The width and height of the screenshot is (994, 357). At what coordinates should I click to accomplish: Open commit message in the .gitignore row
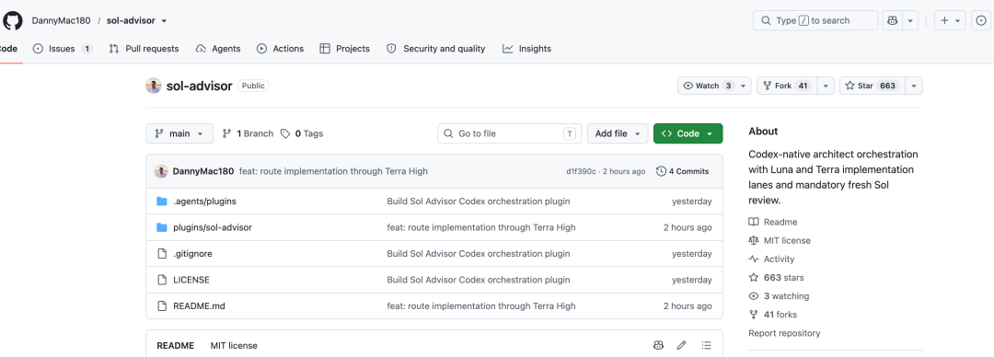[479, 254]
